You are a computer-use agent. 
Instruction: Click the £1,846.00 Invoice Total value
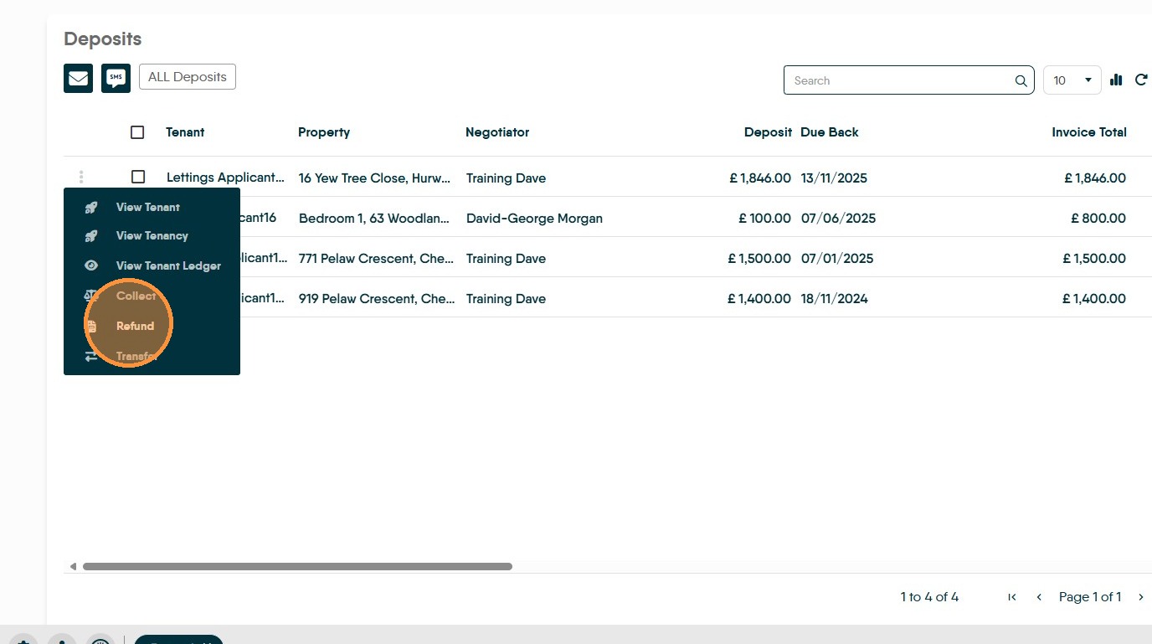coord(1095,178)
